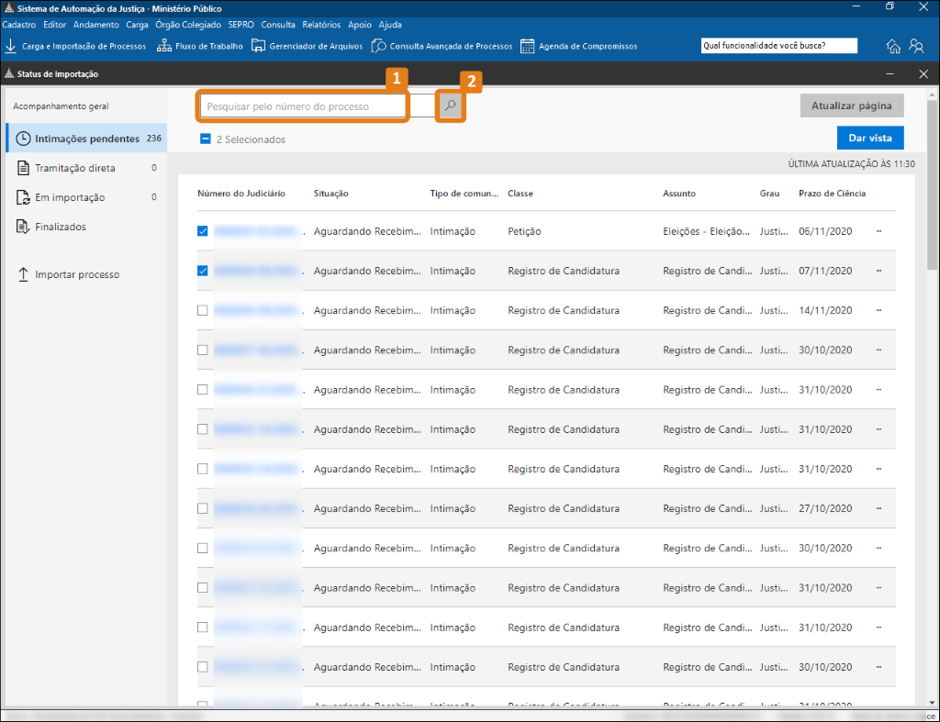The image size is (940, 722).
Task: Click the Atualizar página button
Action: [x=851, y=106]
